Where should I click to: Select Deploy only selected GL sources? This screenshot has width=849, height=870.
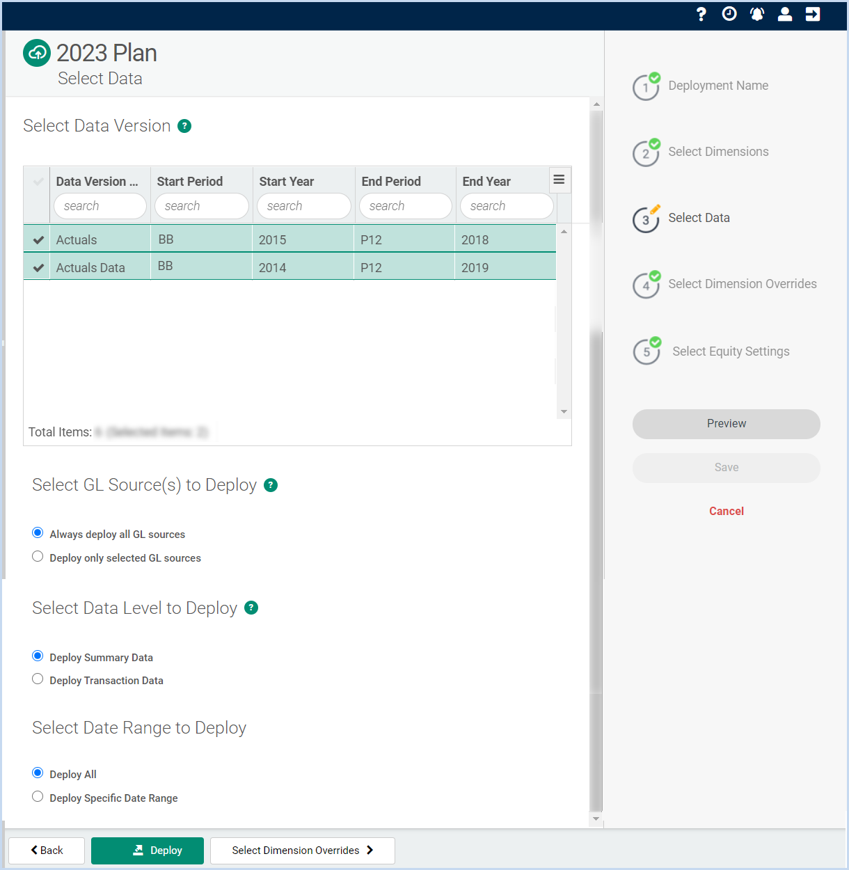[38, 557]
